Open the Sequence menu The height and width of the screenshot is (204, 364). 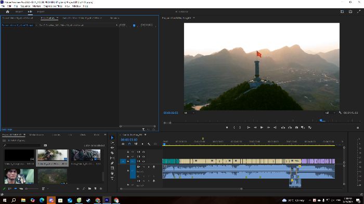click(25, 6)
